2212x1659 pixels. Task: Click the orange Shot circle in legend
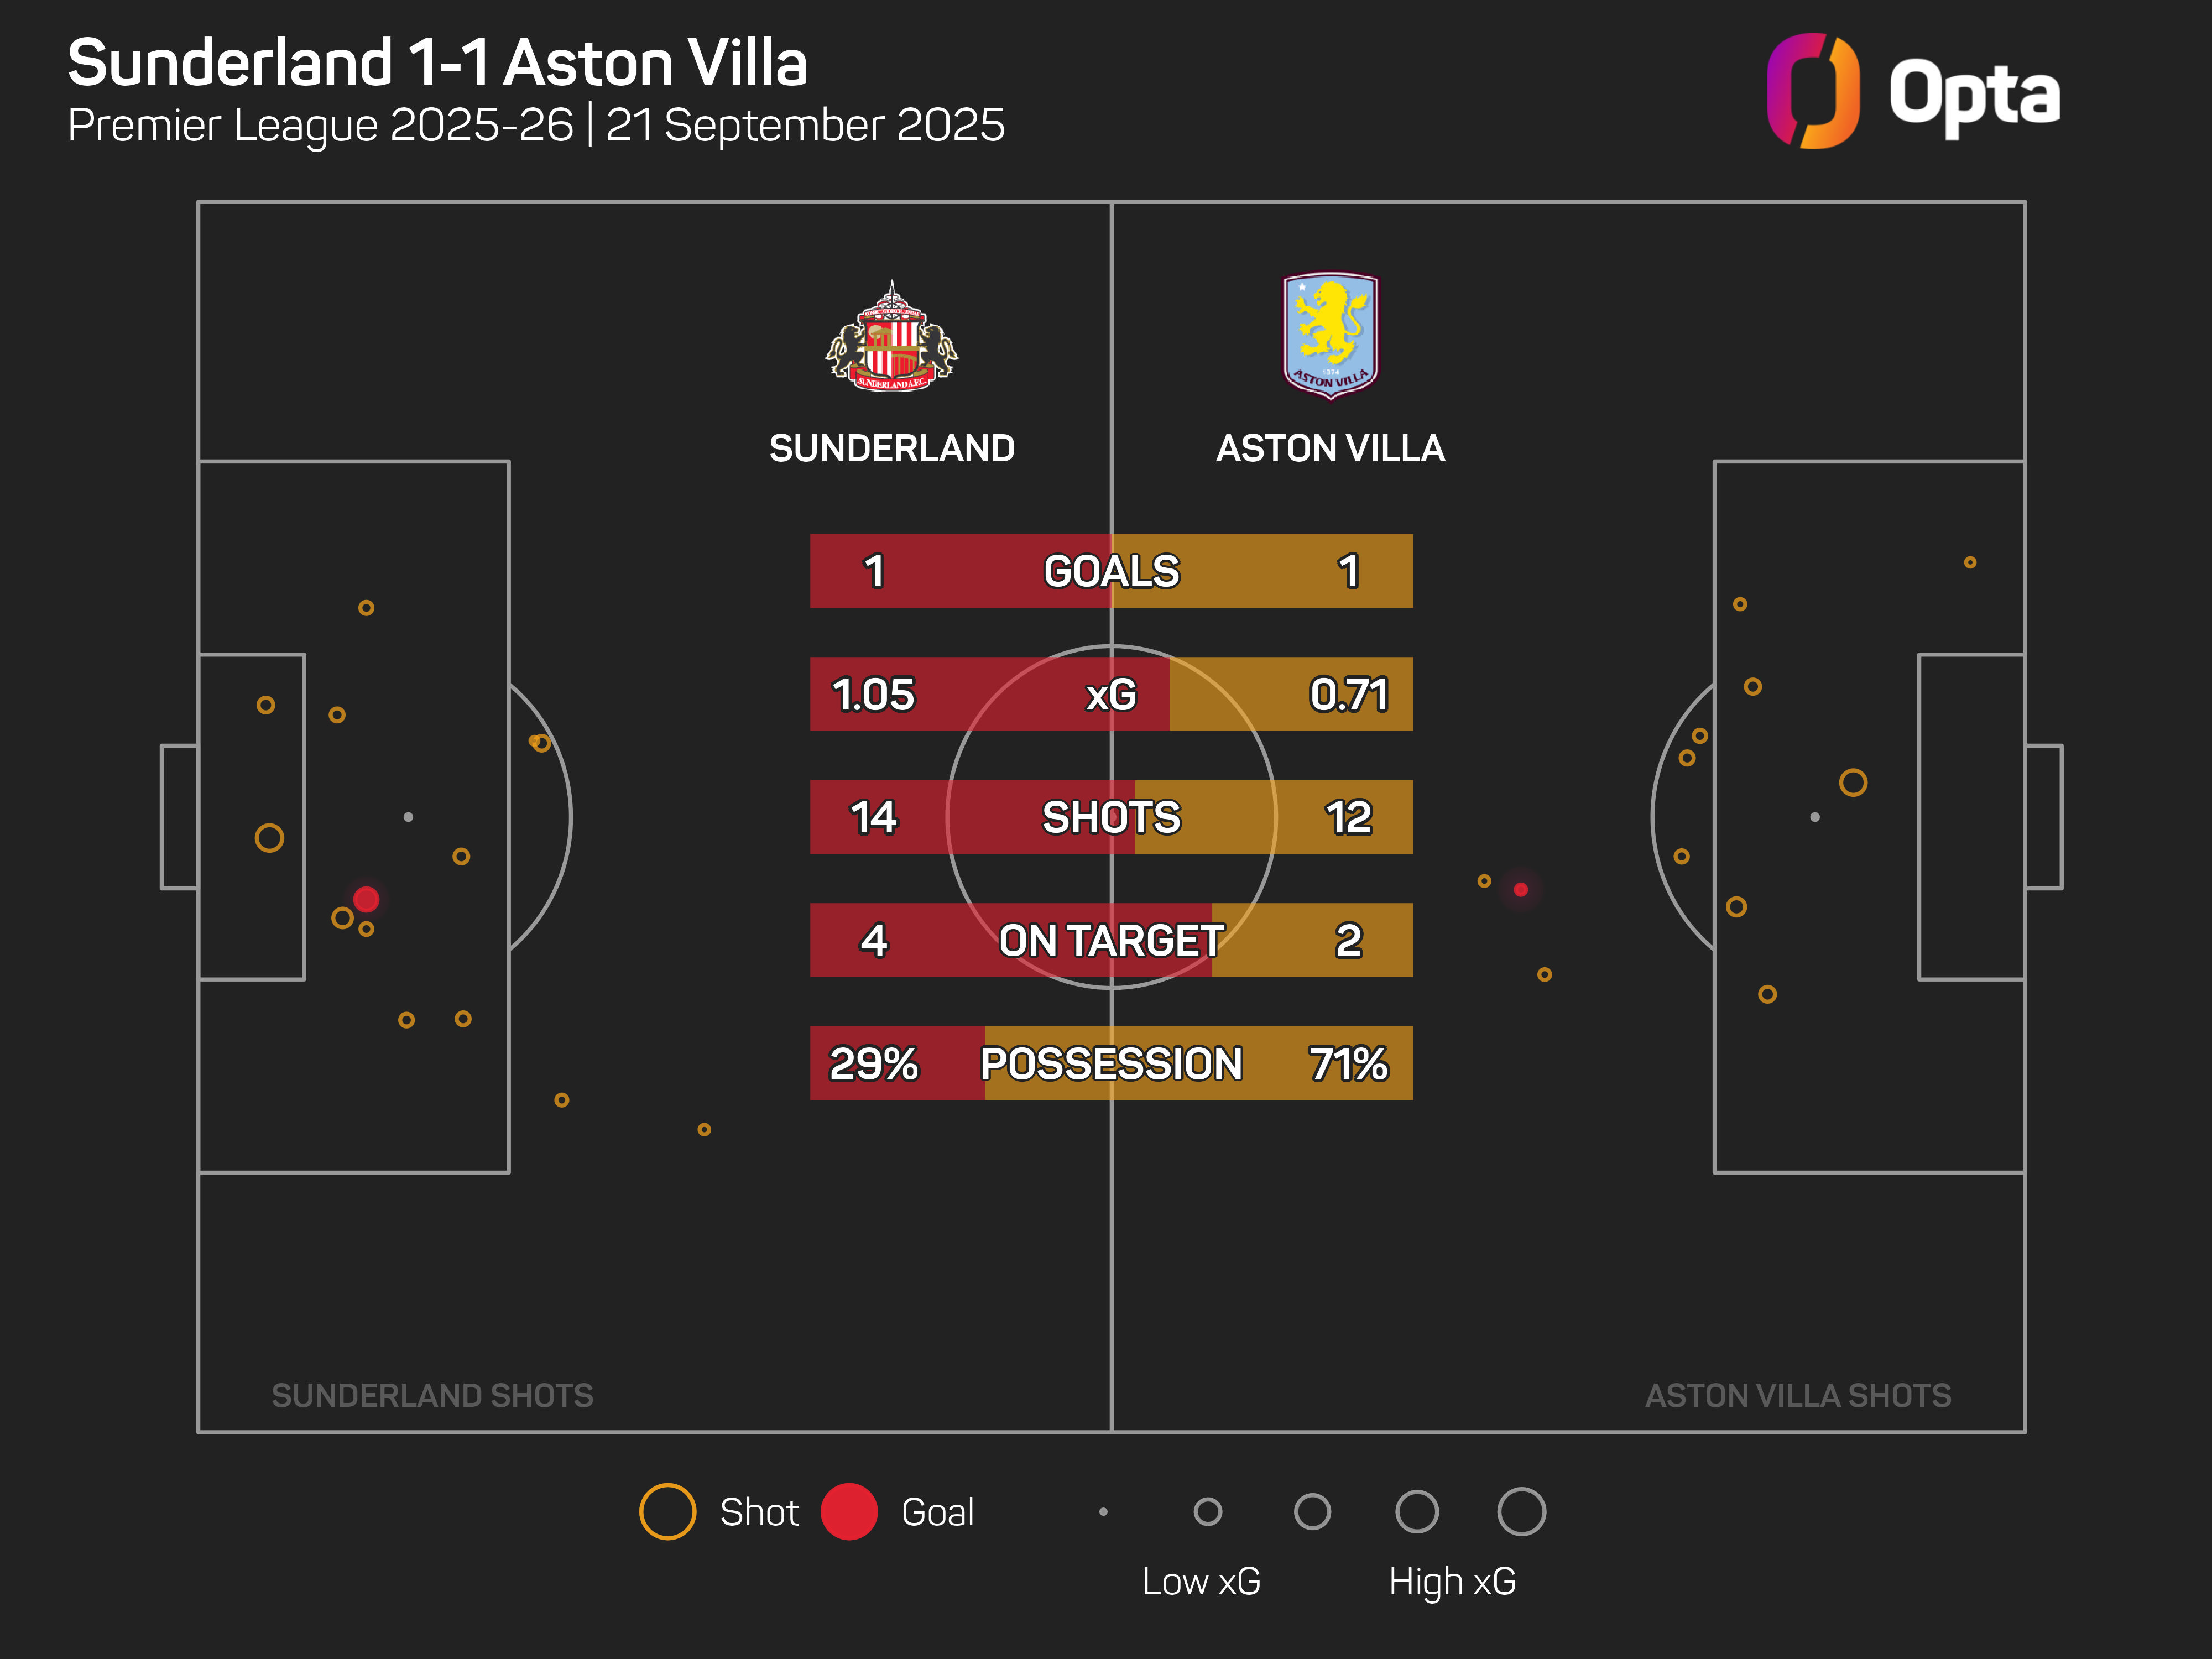(667, 1511)
